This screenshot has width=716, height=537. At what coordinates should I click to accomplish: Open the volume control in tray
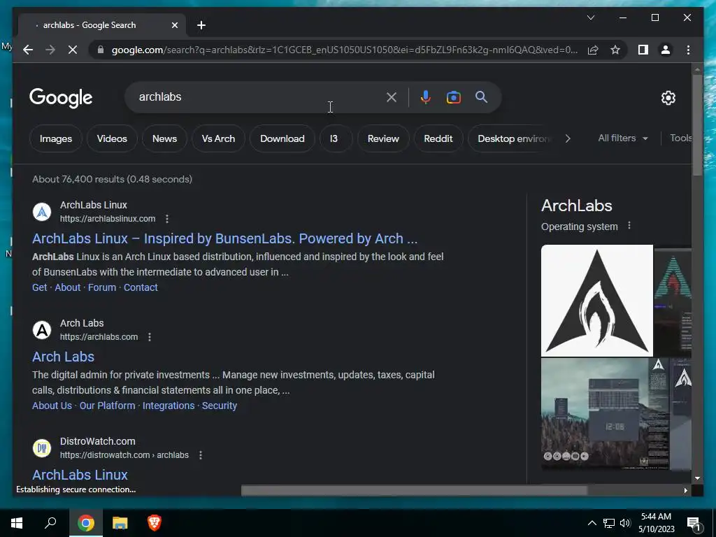[x=625, y=523]
